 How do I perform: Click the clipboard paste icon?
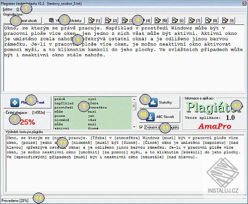click(52, 20)
